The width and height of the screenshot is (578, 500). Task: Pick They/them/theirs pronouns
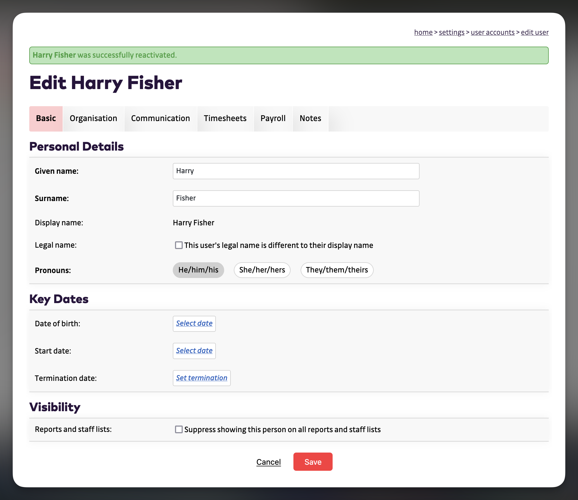pos(336,270)
